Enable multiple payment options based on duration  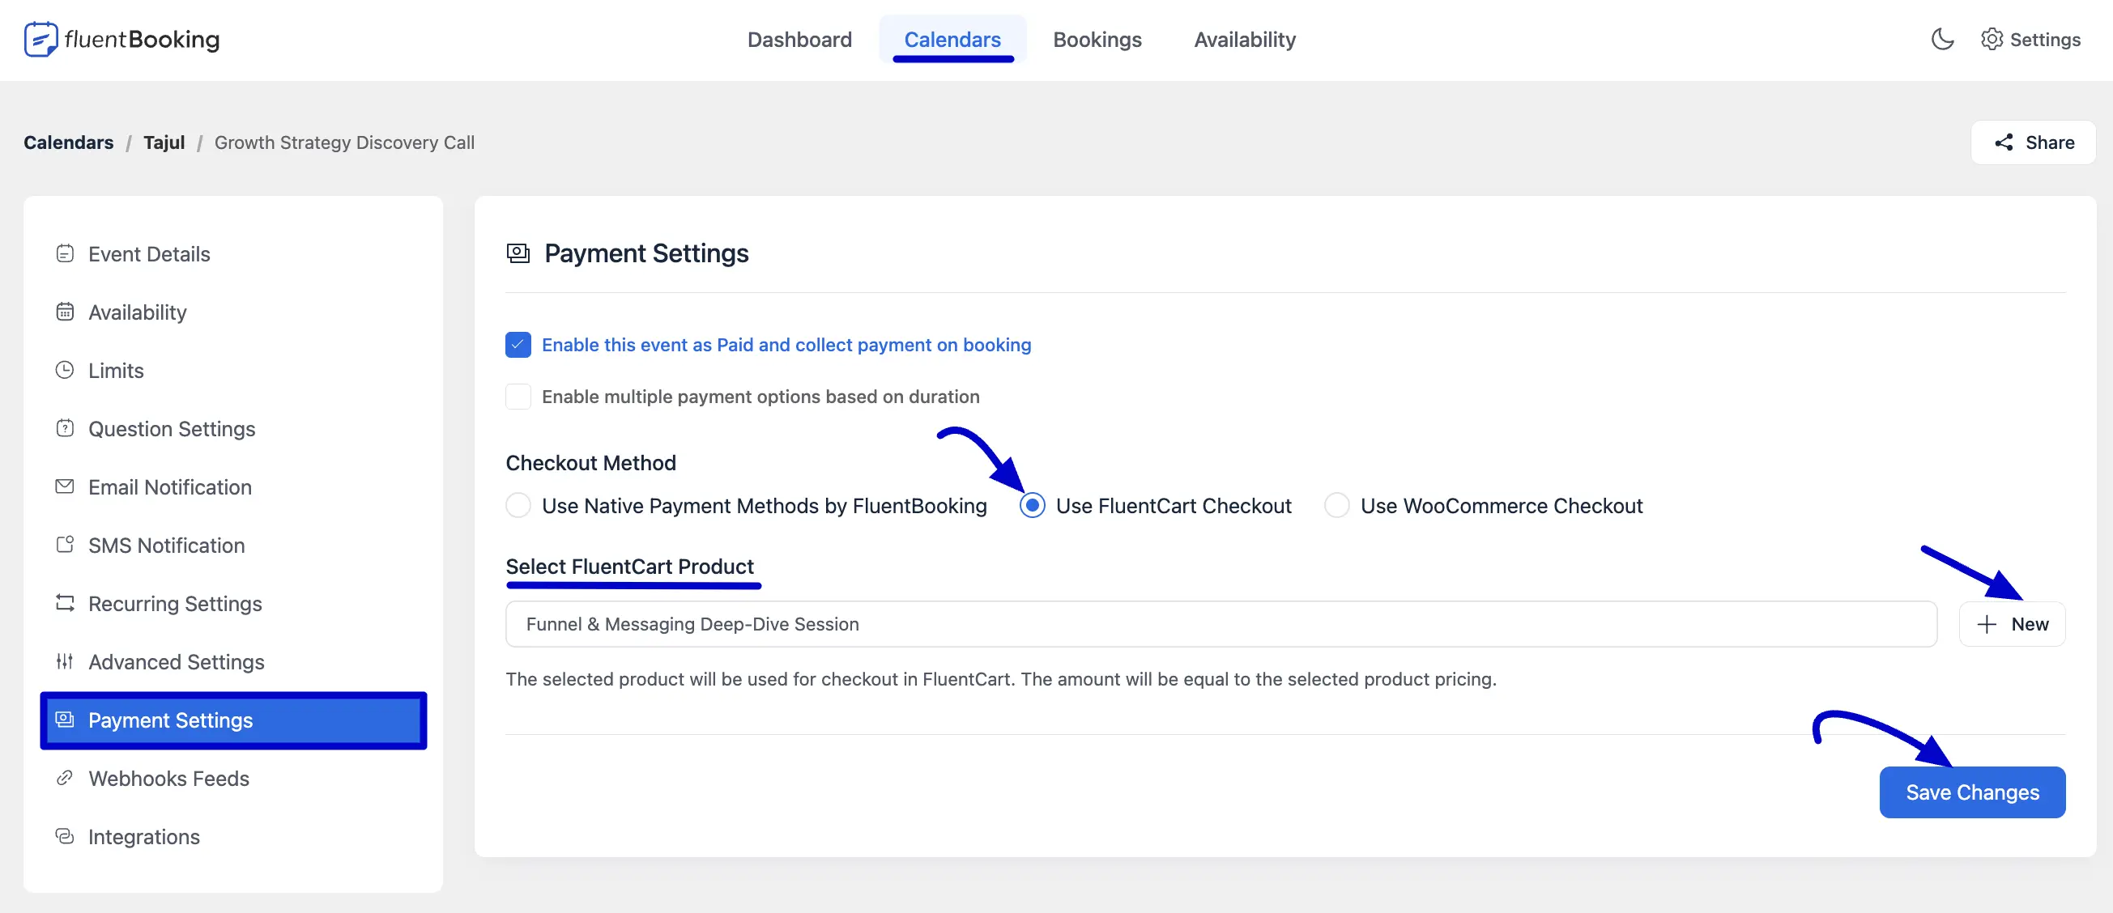pyautogui.click(x=518, y=397)
